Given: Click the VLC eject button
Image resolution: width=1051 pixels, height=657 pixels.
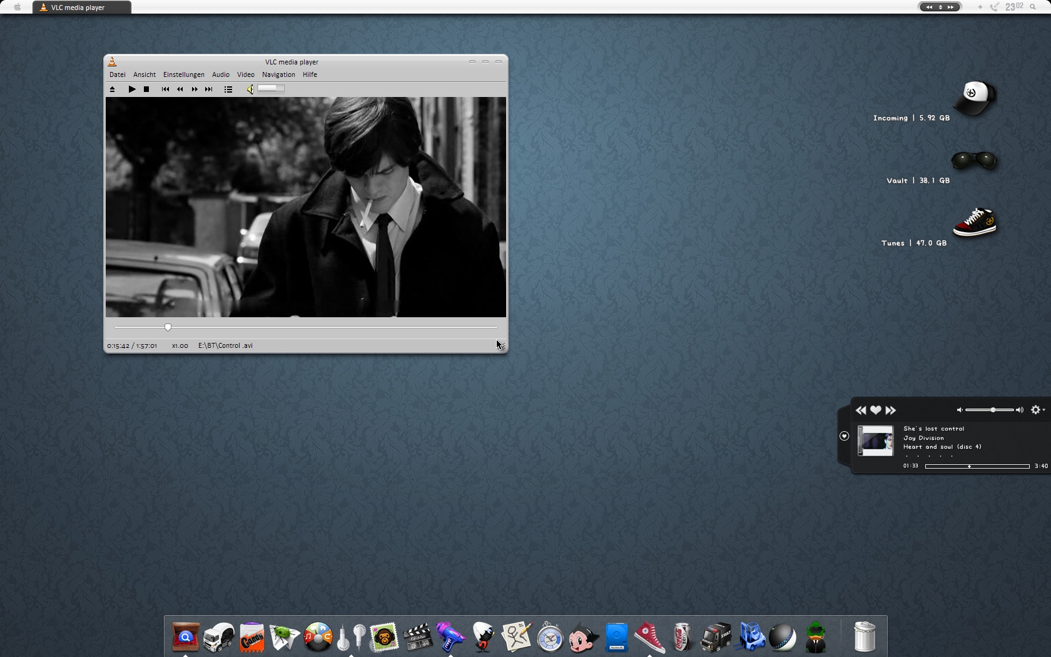Looking at the screenshot, I should coord(113,89).
